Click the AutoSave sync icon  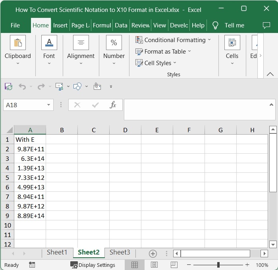[x=8, y=86]
